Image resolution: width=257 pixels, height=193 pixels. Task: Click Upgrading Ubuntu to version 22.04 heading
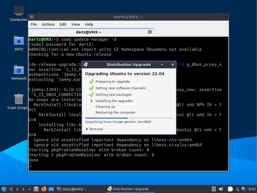click(124, 74)
